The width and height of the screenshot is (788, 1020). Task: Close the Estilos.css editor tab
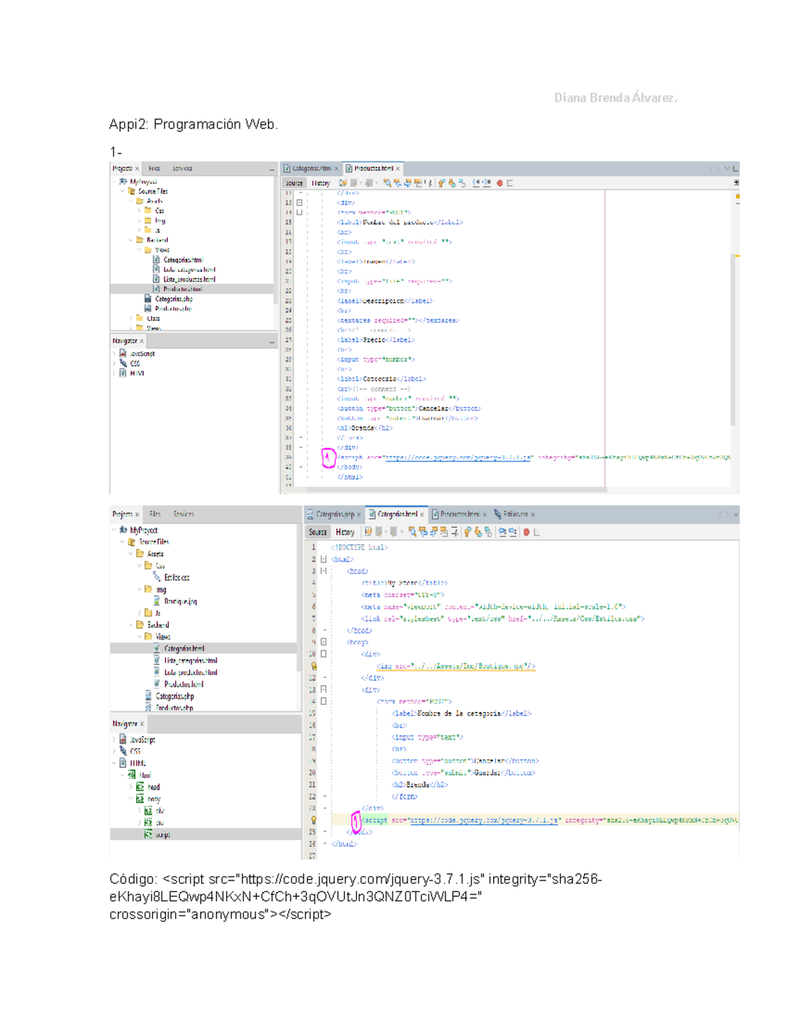point(533,514)
